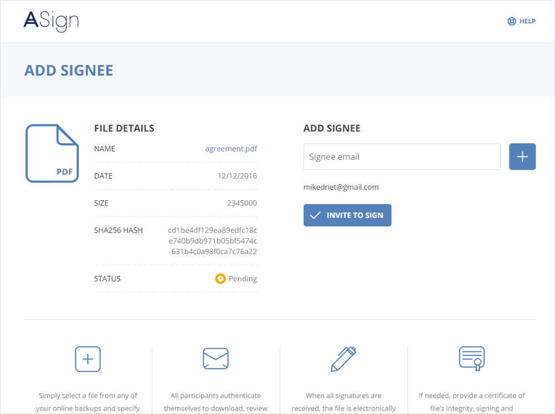The height and width of the screenshot is (414, 555).
Task: Click the 'All participants authenticate' description
Action: [215, 402]
